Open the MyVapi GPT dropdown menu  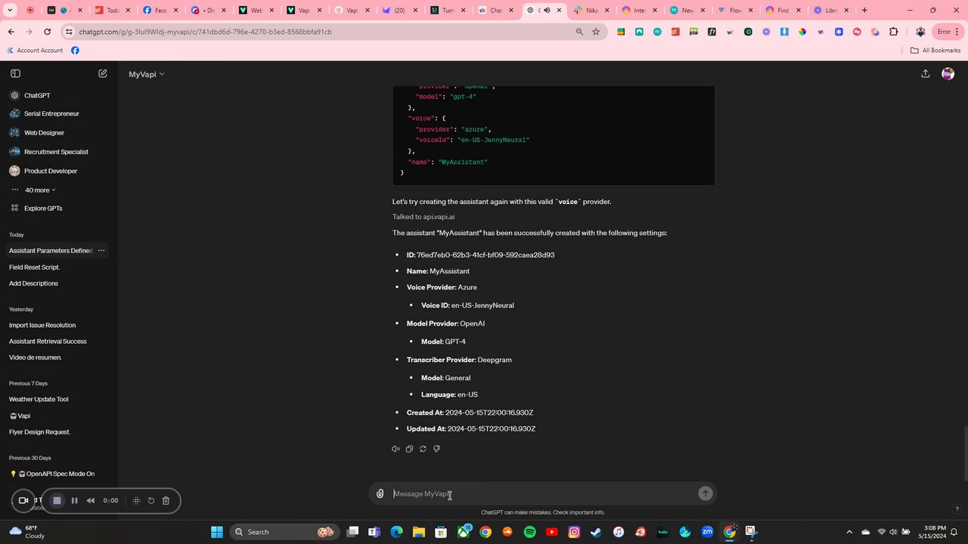[147, 74]
